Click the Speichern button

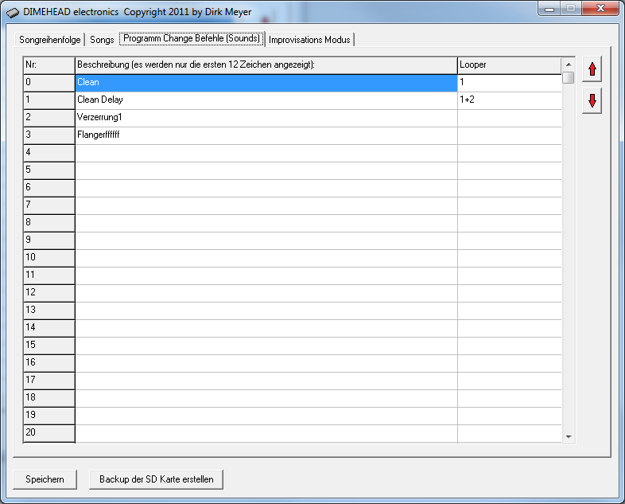coord(45,479)
